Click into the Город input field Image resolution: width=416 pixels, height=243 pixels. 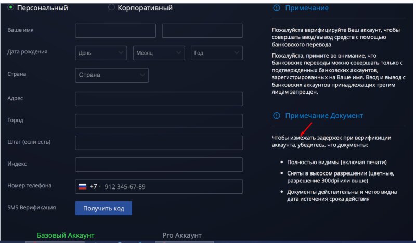coord(159,121)
